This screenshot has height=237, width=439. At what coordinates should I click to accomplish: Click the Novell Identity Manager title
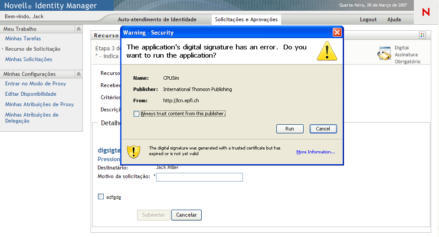pyautogui.click(x=50, y=5)
